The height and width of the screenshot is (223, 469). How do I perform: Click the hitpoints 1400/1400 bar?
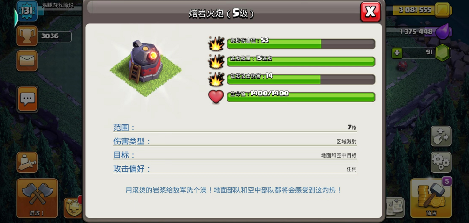point(301,97)
